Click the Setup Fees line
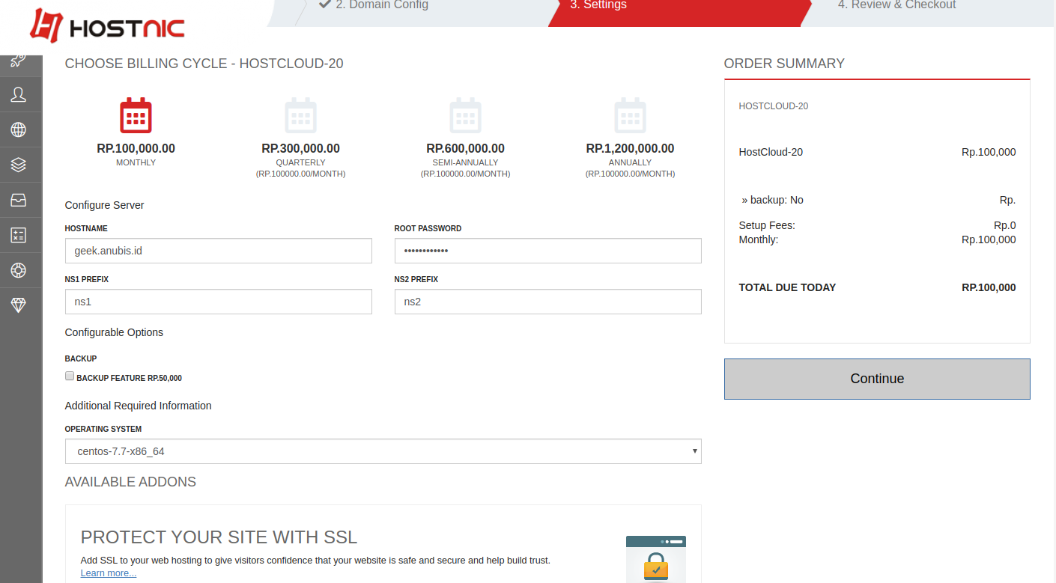The height and width of the screenshot is (583, 1056). click(x=877, y=225)
